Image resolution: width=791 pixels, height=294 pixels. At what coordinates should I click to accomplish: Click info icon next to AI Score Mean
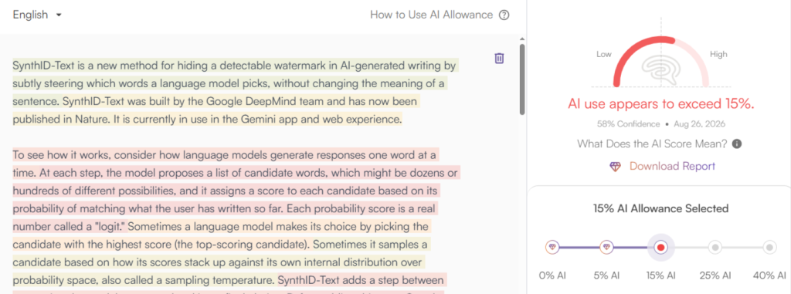pos(736,144)
